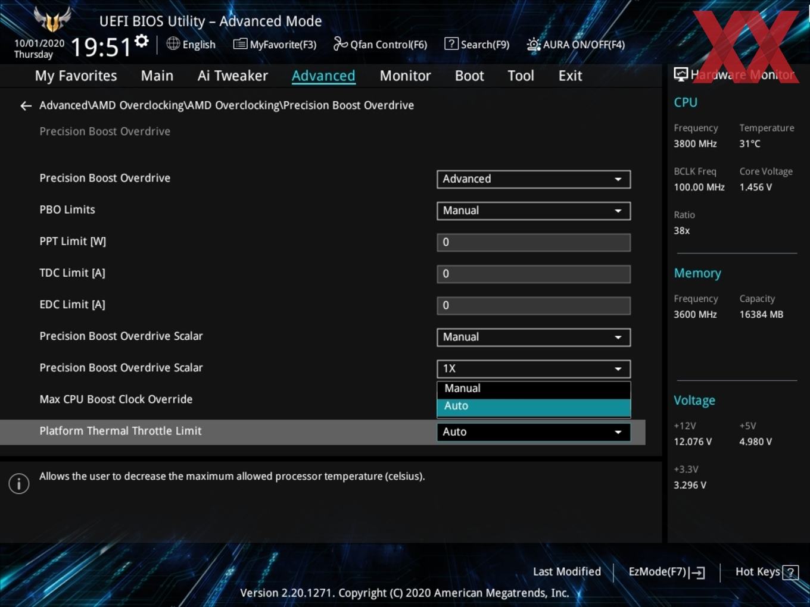Image resolution: width=810 pixels, height=607 pixels.
Task: Click the PPT Limit [W] input field
Action: tap(534, 242)
